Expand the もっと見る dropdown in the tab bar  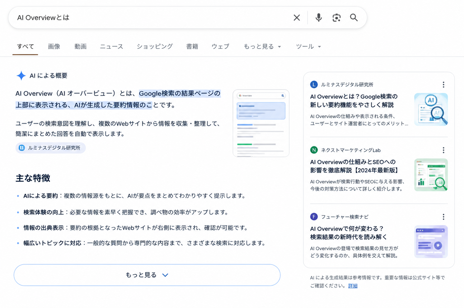[262, 46]
